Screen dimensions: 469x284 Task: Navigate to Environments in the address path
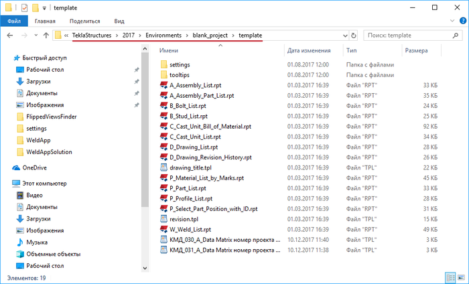[x=163, y=35]
